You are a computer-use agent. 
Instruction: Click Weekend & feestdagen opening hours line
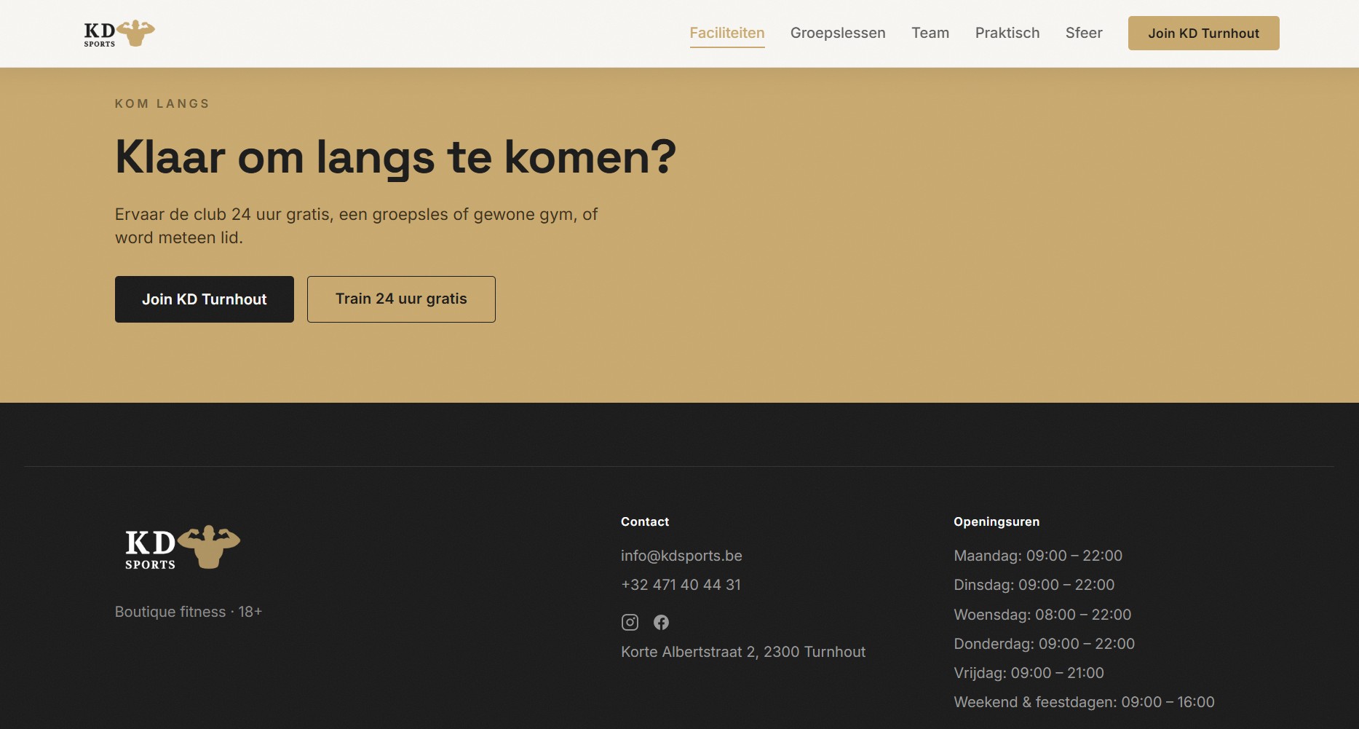point(1084,702)
